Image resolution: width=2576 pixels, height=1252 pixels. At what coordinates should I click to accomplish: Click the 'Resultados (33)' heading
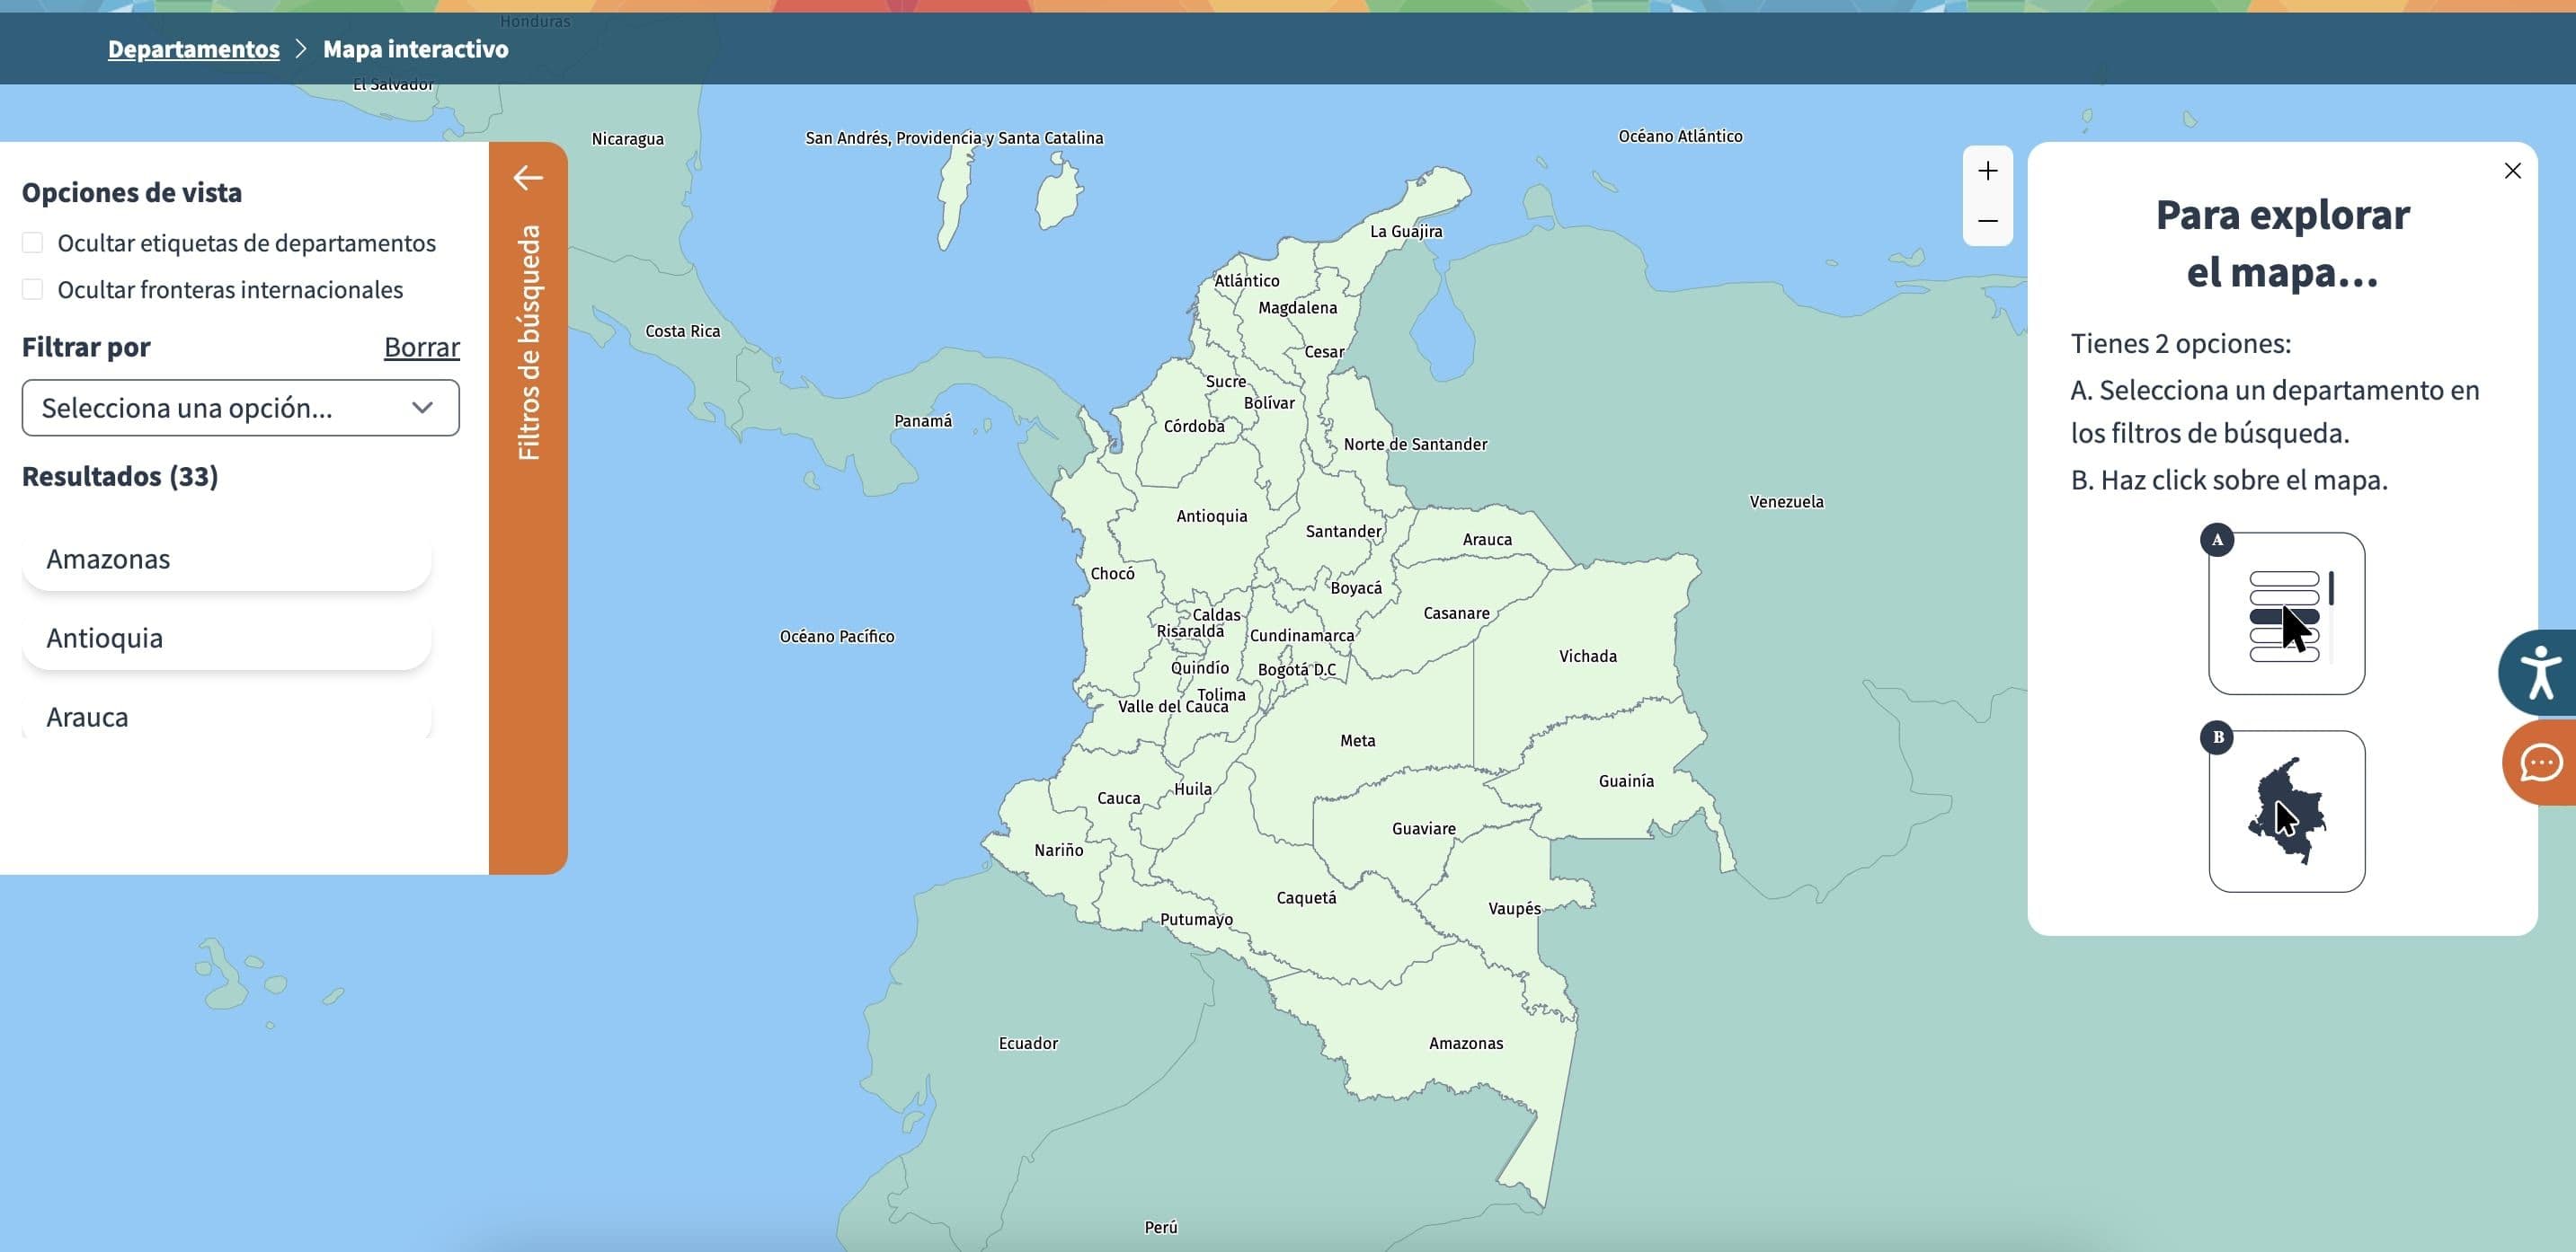tap(120, 476)
